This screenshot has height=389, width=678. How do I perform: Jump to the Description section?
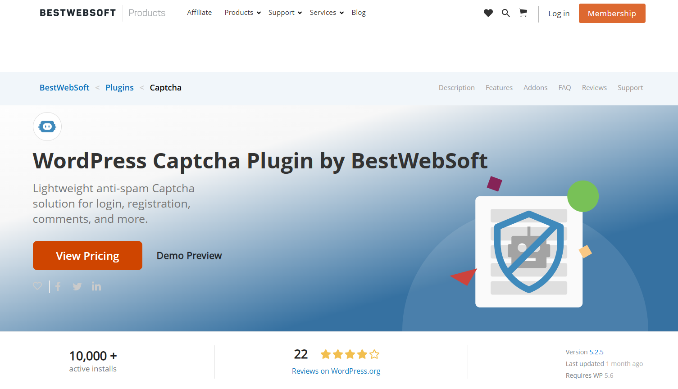457,88
